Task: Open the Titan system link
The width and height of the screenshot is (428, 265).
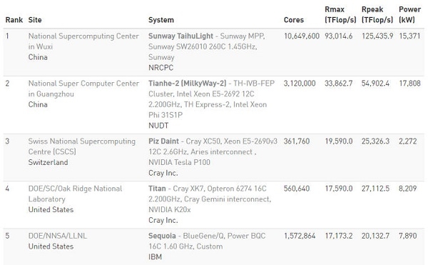Action: (157, 189)
